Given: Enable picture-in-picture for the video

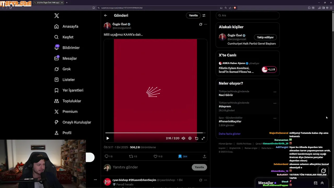Looking at the screenshot, I should tap(196, 138).
